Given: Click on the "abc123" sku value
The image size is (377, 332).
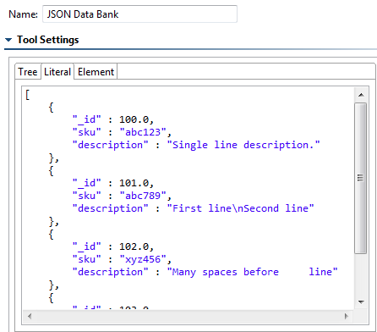Looking at the screenshot, I should [x=143, y=132].
